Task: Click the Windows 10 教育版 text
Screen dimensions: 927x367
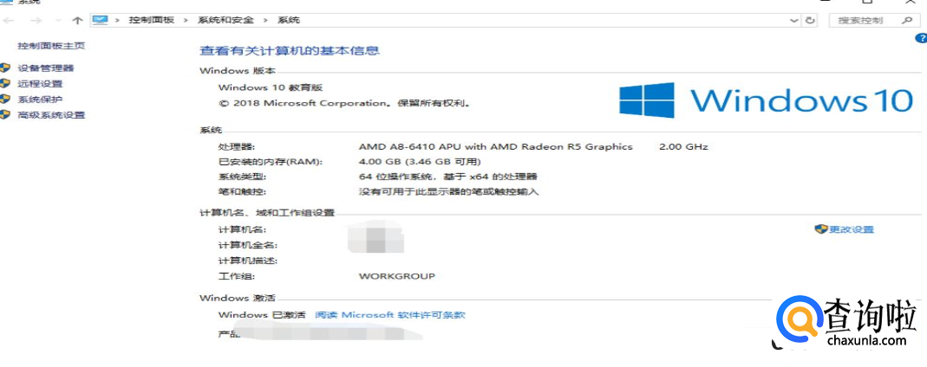Action: click(x=271, y=87)
